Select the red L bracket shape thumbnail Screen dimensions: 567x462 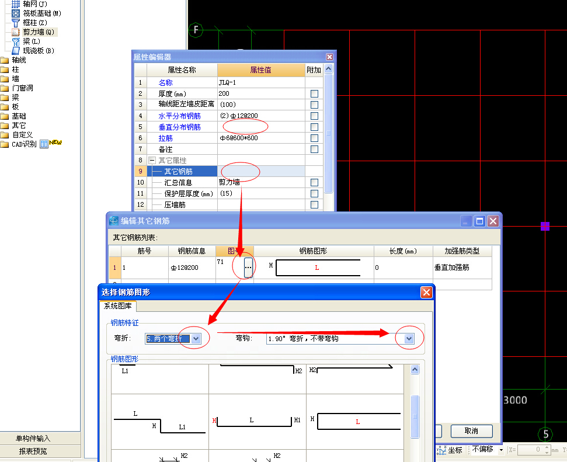(x=354, y=422)
